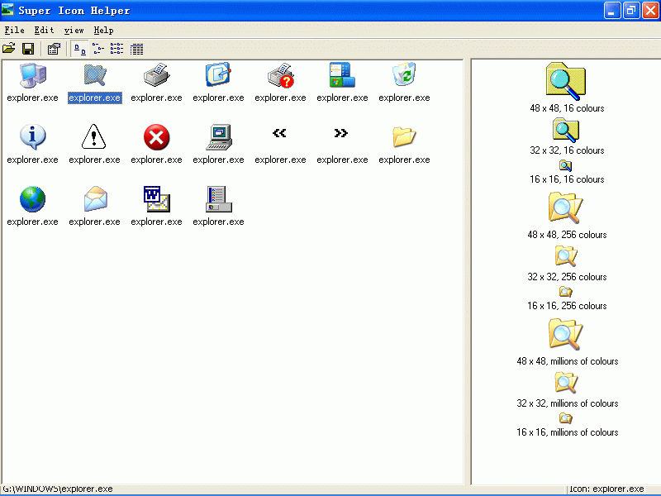Select the old desktop computer icon
The height and width of the screenshot is (496, 661).
pyautogui.click(x=219, y=137)
